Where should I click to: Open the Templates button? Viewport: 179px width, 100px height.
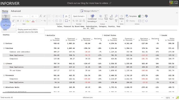tap(131, 16)
